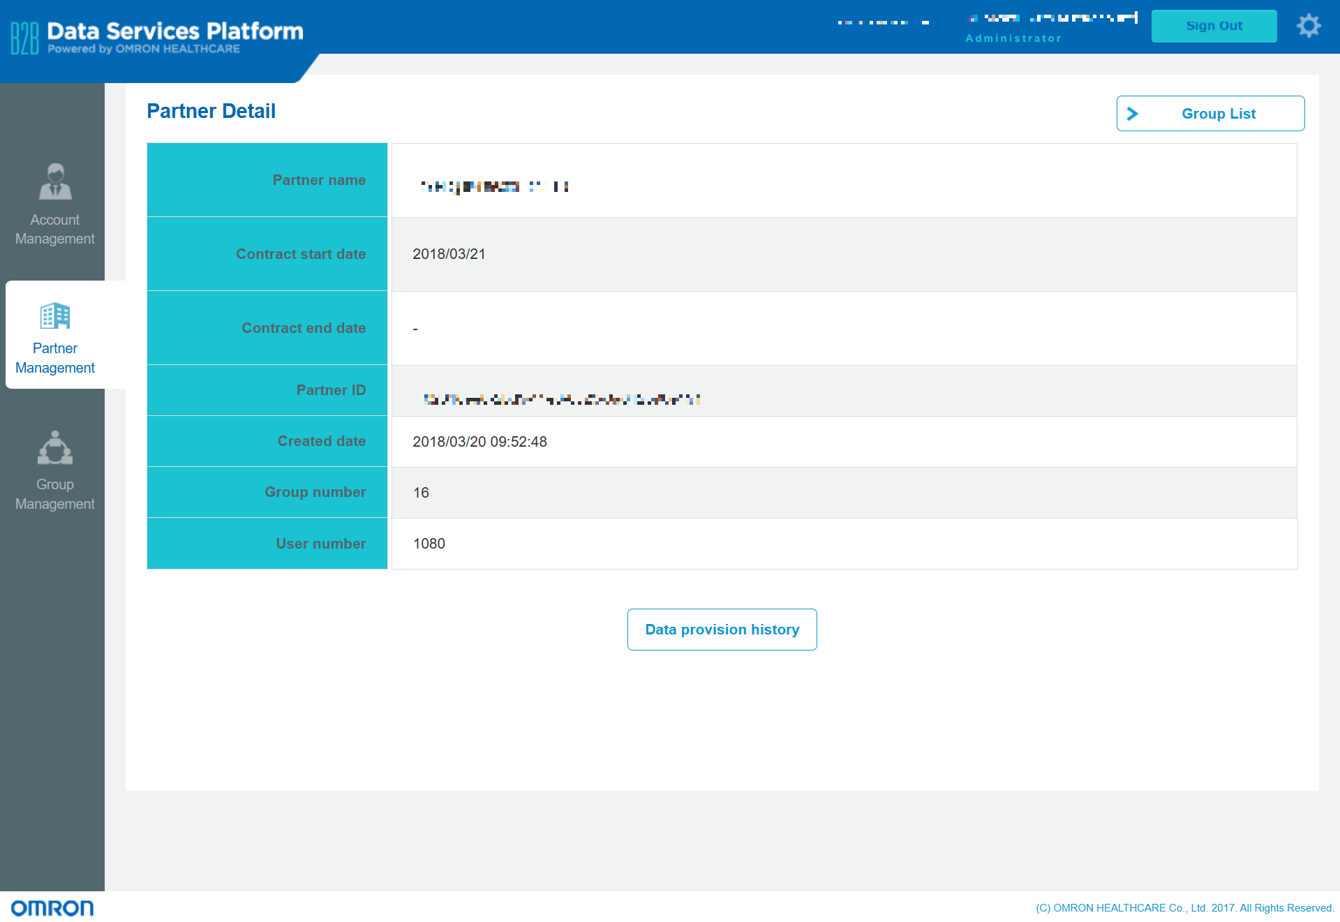Click the Partner Detail heading

(x=211, y=111)
